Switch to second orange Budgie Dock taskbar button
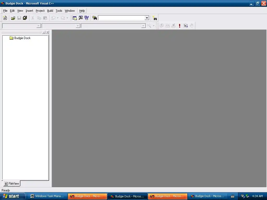 (x=168, y=196)
